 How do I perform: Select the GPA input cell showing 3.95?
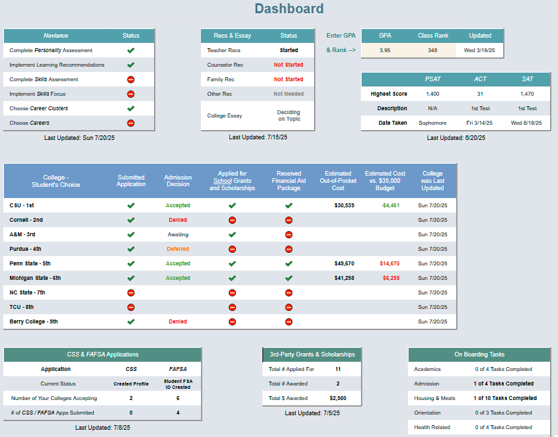(385, 50)
